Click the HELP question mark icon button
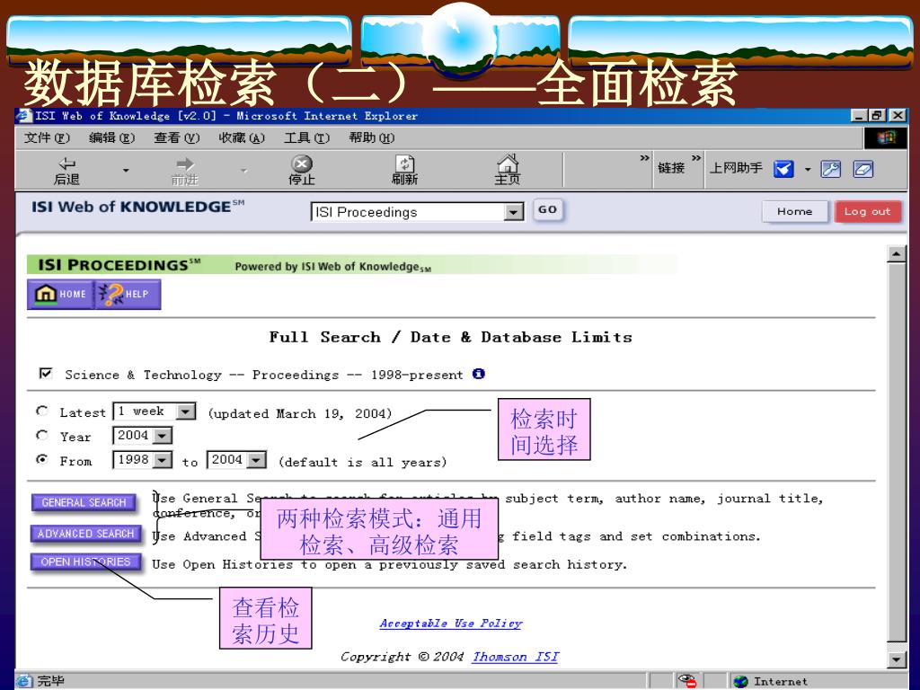920x690 pixels. coord(128,294)
